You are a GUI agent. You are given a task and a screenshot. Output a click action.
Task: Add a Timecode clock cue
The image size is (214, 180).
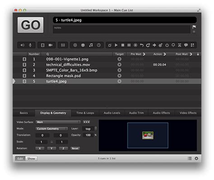[x=99, y=45]
